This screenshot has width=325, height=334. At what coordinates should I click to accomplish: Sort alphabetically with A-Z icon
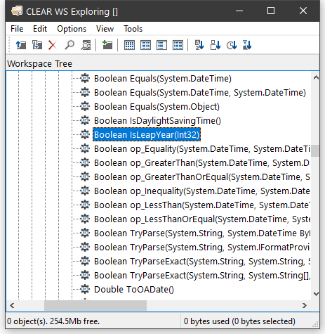(199, 45)
